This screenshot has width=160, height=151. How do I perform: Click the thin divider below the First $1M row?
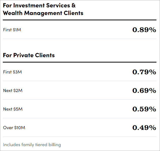tap(80, 39)
